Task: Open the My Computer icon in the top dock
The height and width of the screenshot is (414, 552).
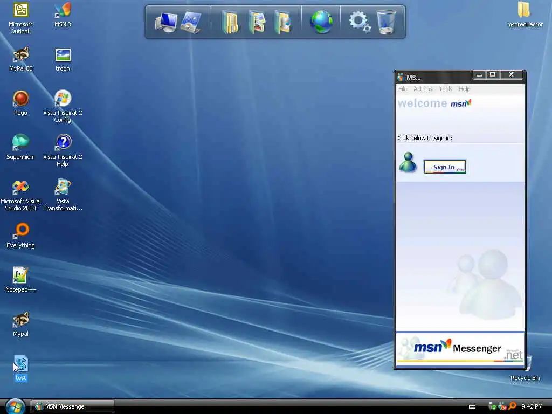Action: click(x=166, y=22)
